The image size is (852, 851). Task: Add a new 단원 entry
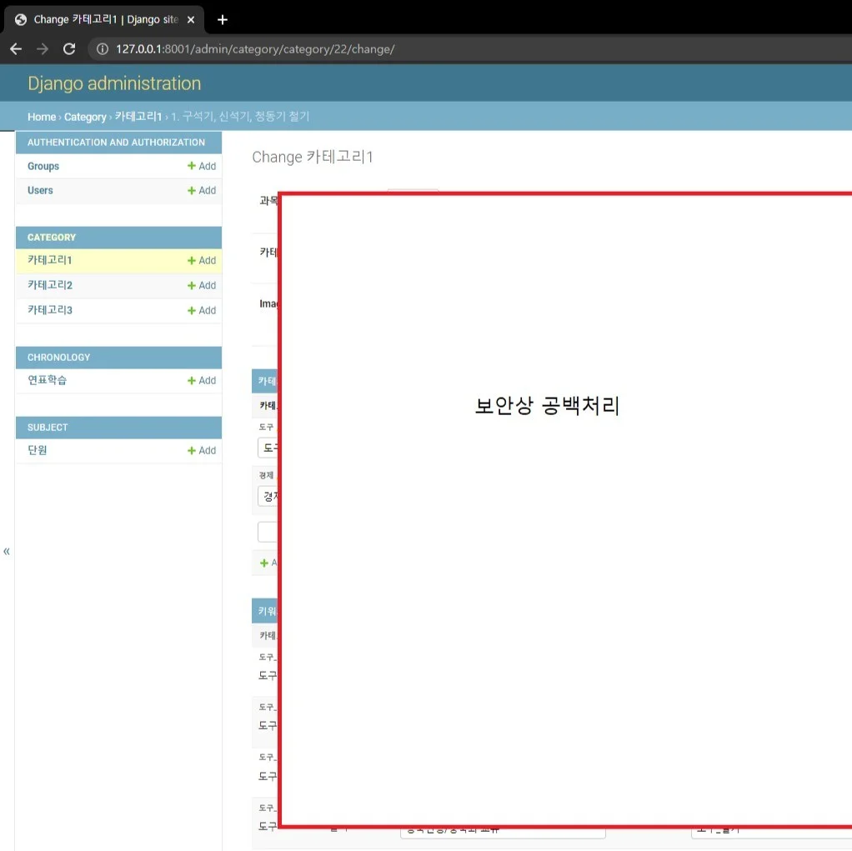(x=202, y=450)
